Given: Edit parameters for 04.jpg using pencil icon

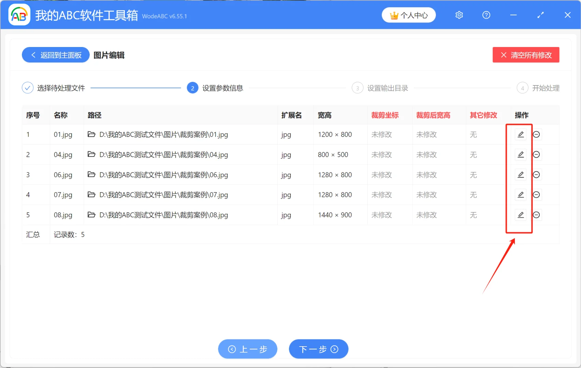Looking at the screenshot, I should point(521,154).
